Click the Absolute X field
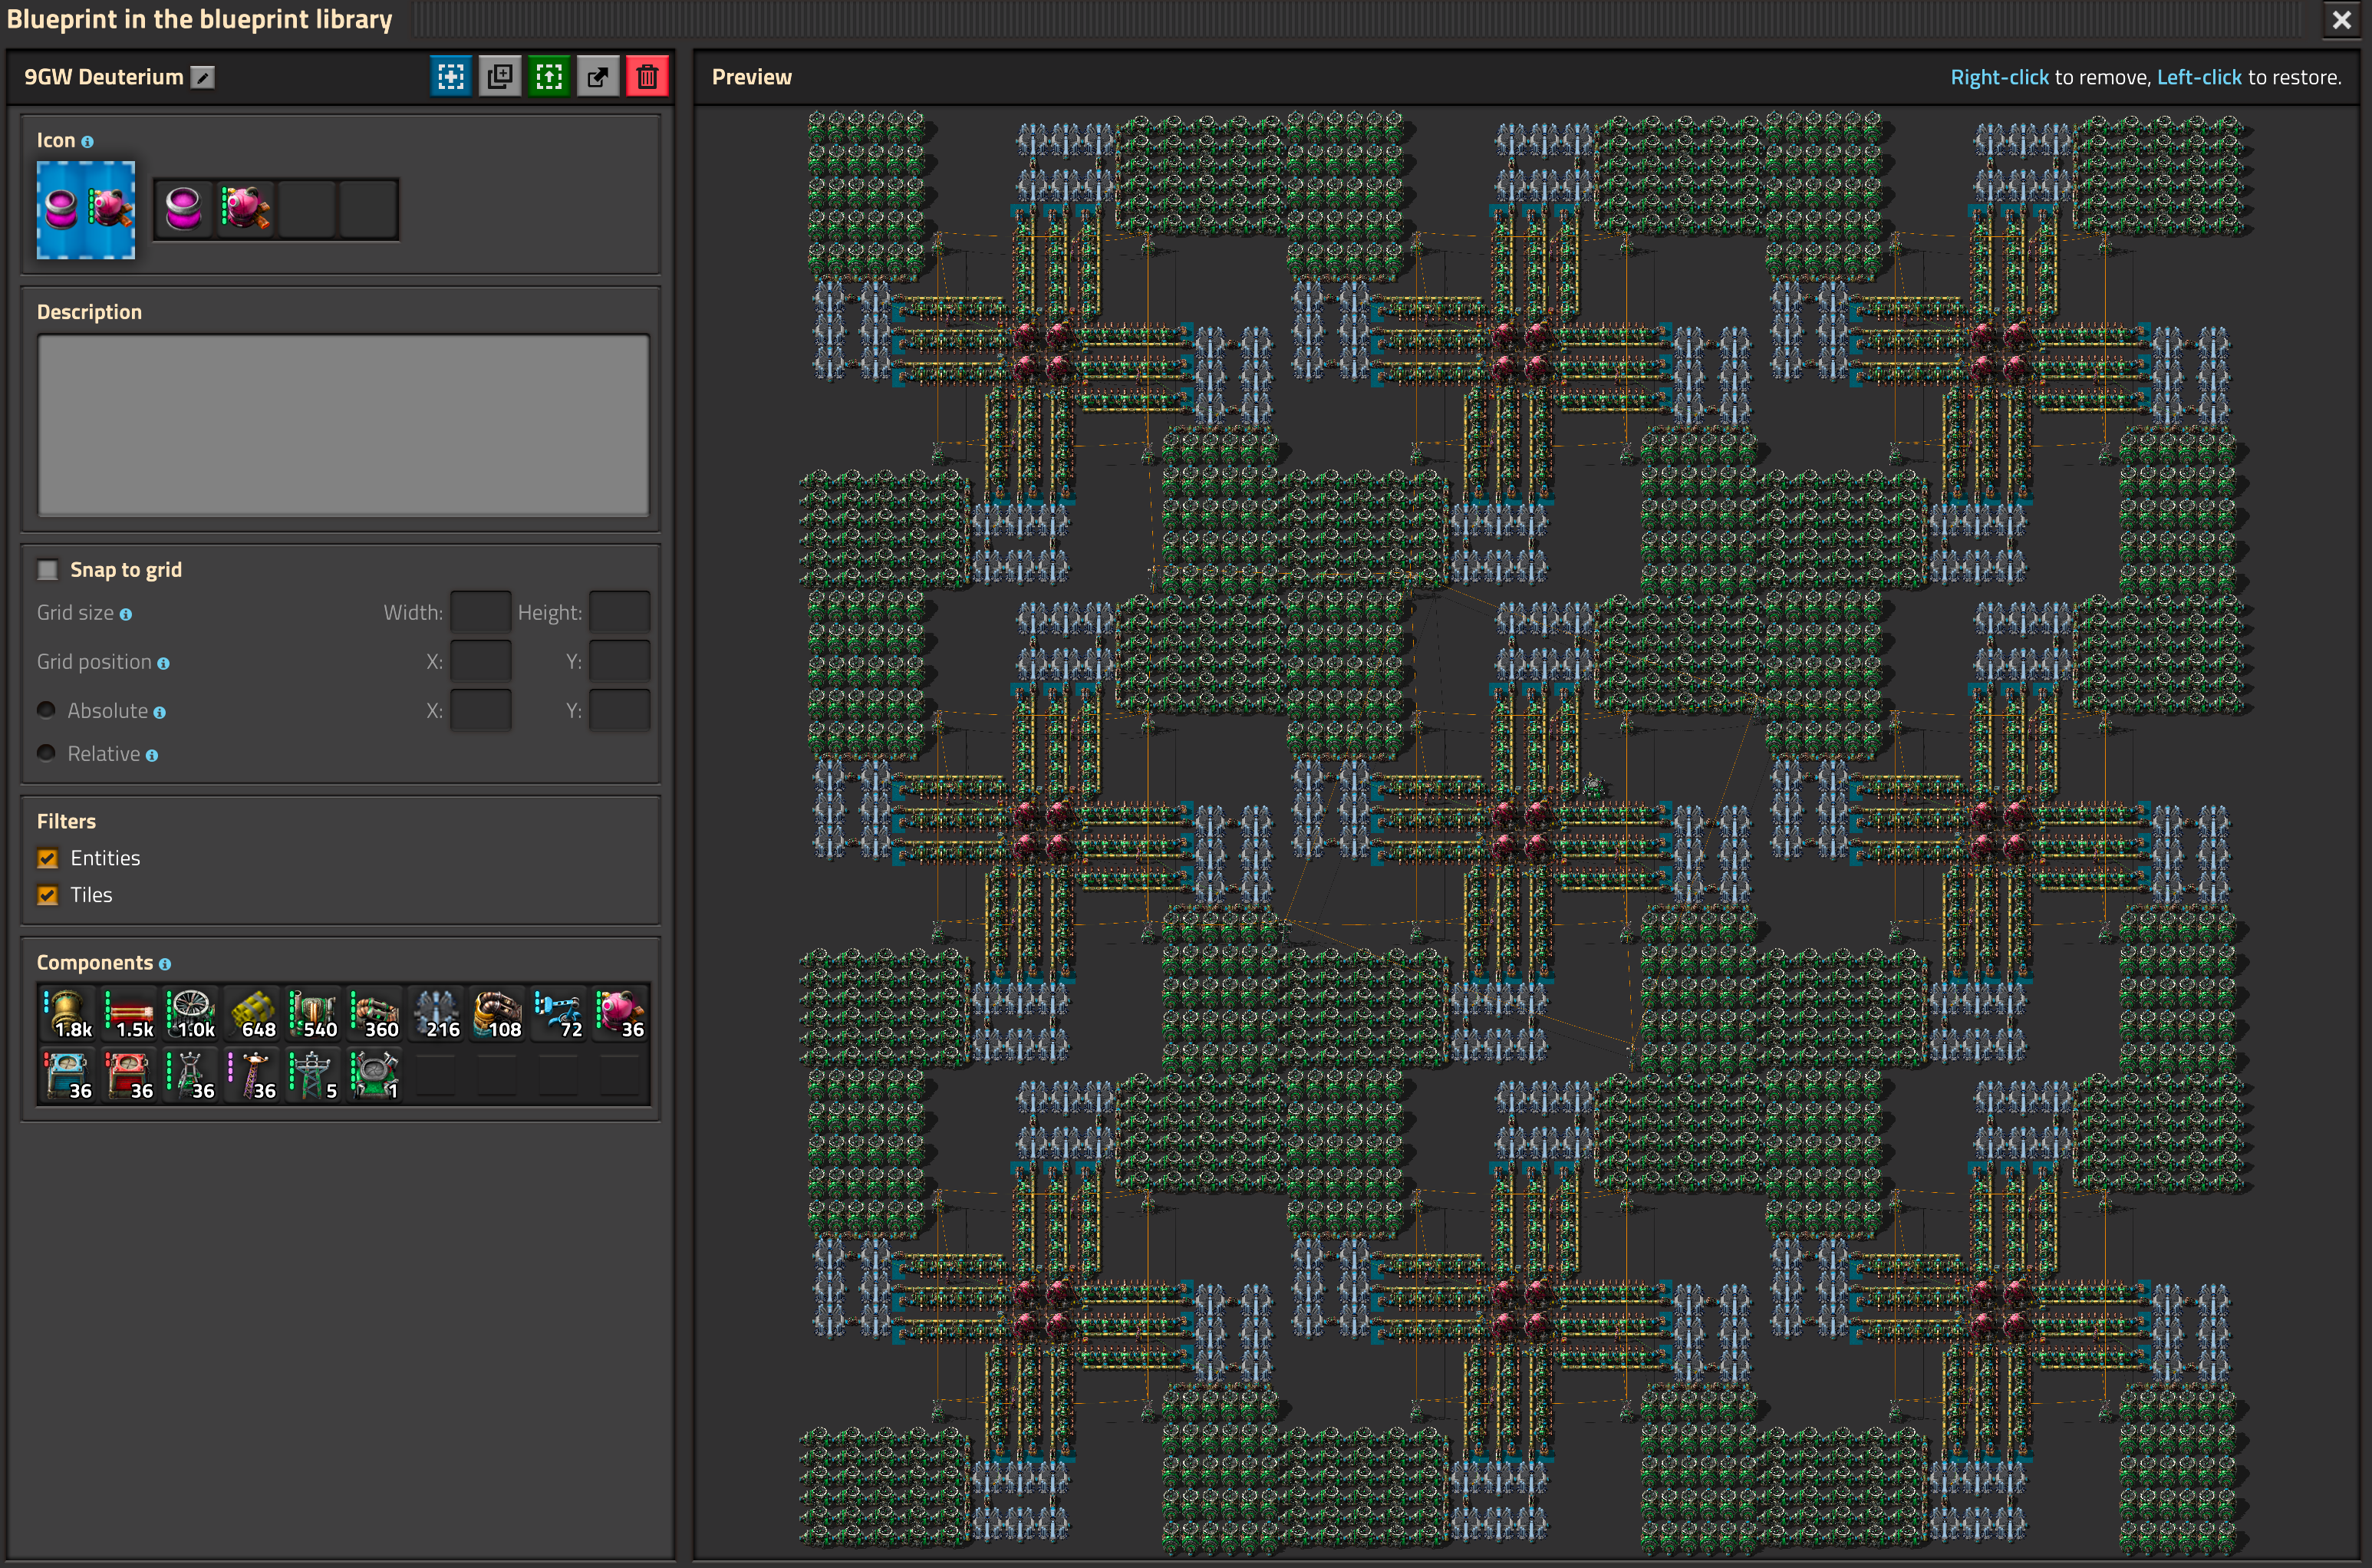The height and width of the screenshot is (1568, 2372). click(481, 710)
